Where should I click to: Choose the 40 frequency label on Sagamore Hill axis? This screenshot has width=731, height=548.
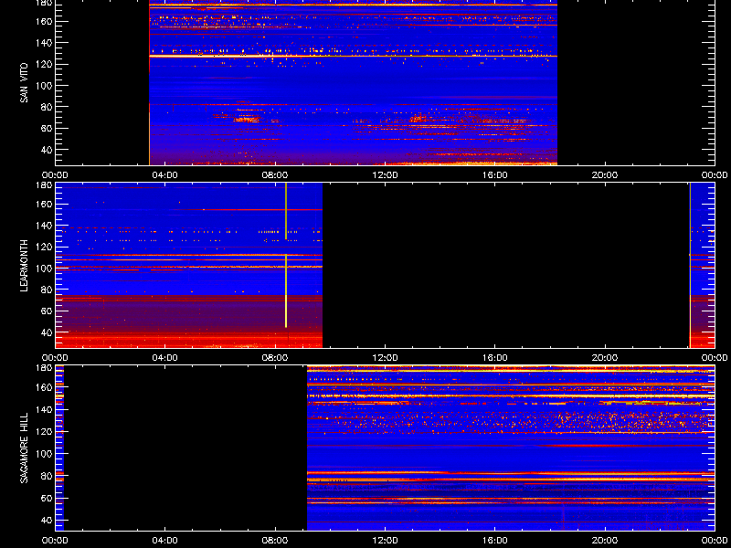click(48, 520)
